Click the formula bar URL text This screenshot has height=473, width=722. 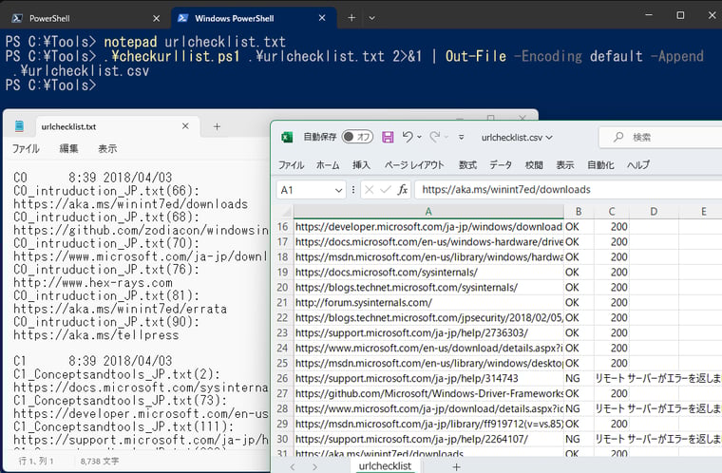pos(506,190)
